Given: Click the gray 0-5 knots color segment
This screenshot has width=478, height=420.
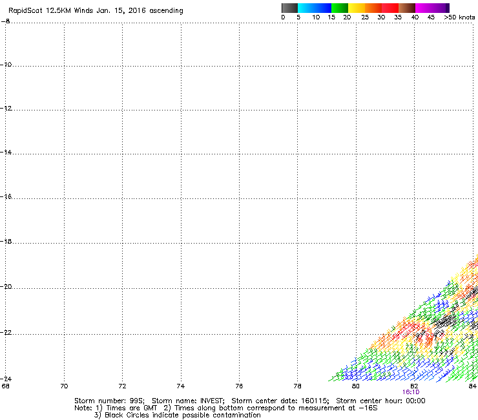Looking at the screenshot, I should click(x=289, y=8).
